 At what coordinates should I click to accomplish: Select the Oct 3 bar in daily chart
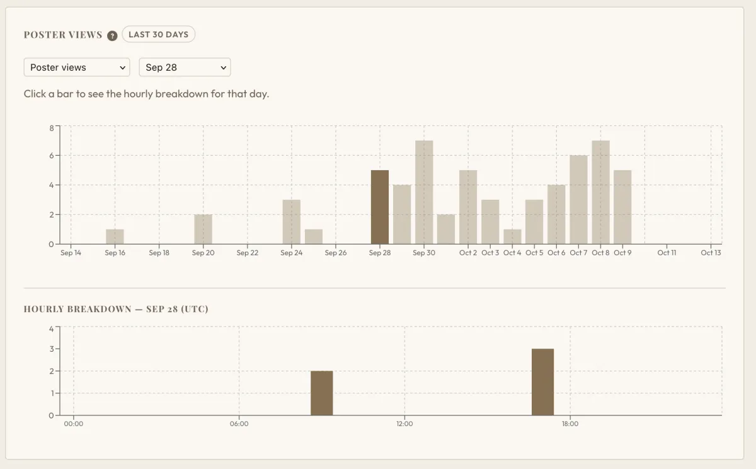click(x=490, y=222)
